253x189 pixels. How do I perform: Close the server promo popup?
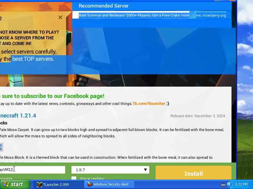pos(60,17)
